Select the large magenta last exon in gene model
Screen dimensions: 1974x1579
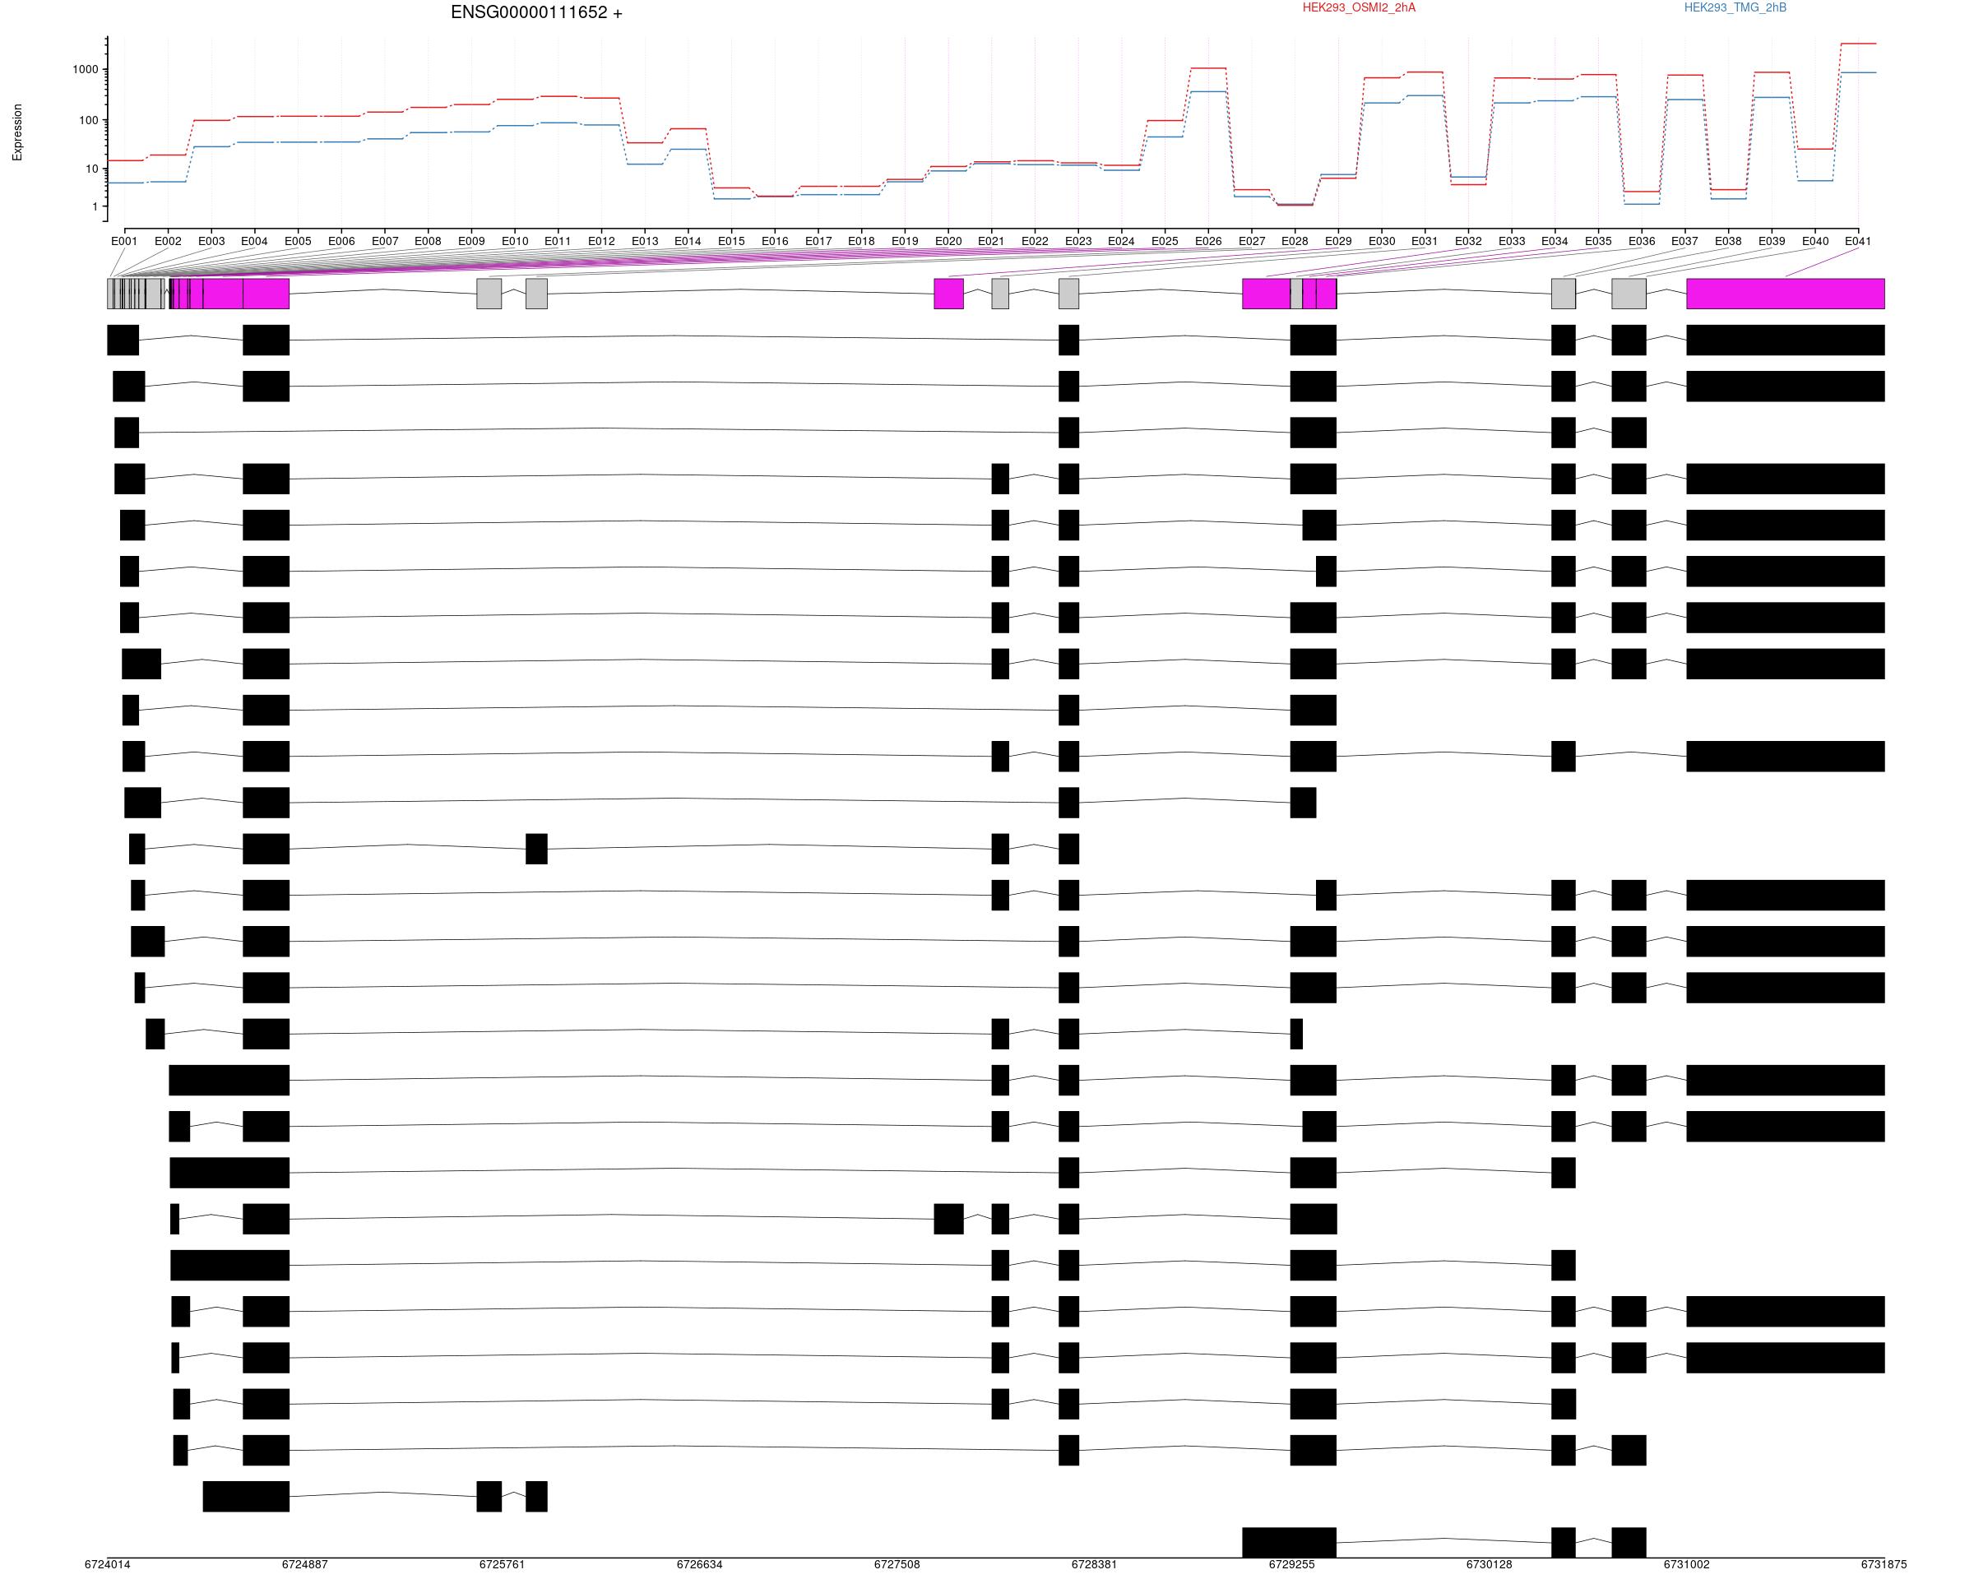[x=1786, y=294]
